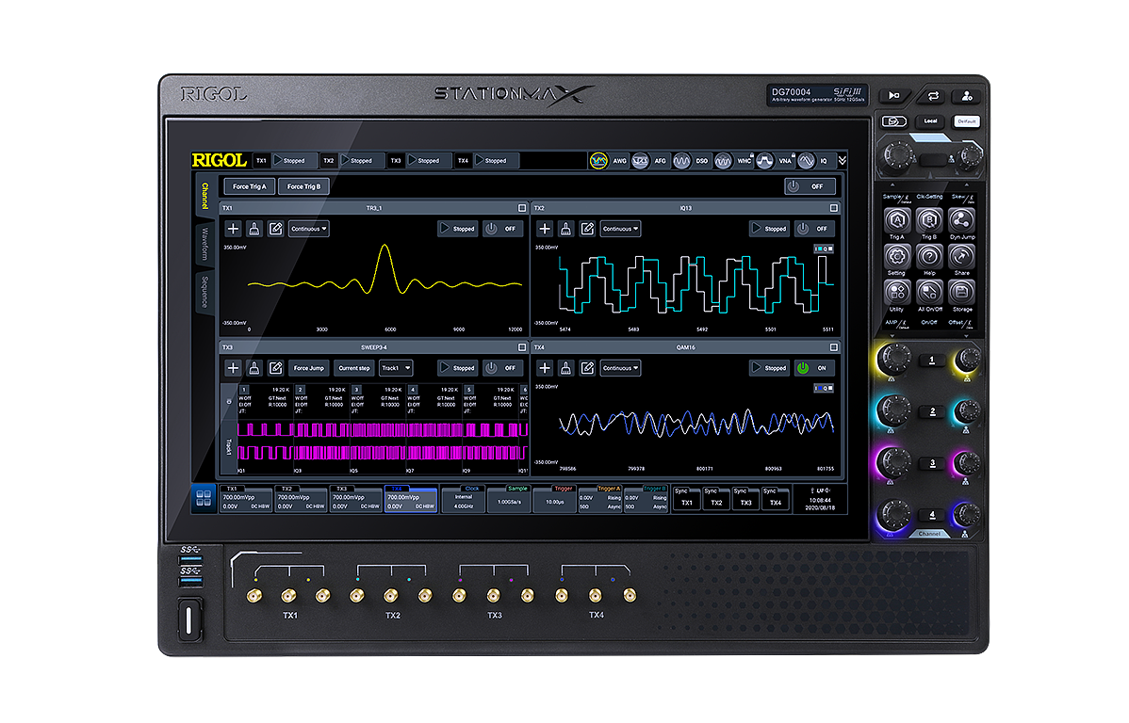Select the DSO mode icon
Viewport: 1129px width, 723px height.
click(682, 160)
